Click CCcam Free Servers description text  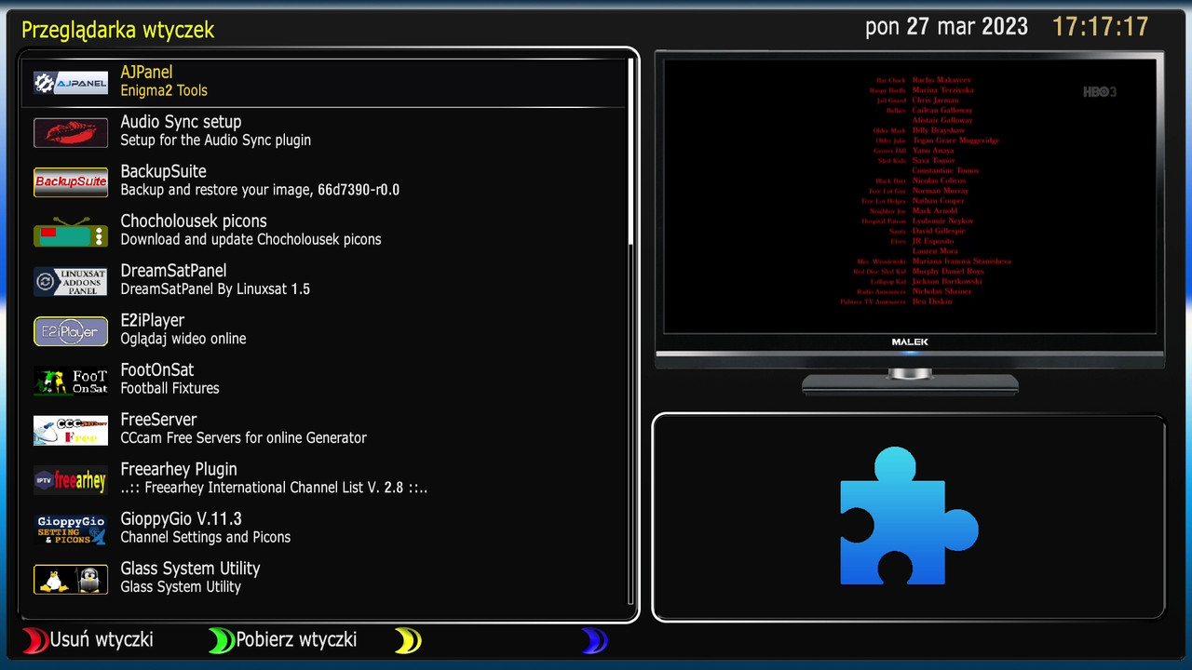[243, 437]
